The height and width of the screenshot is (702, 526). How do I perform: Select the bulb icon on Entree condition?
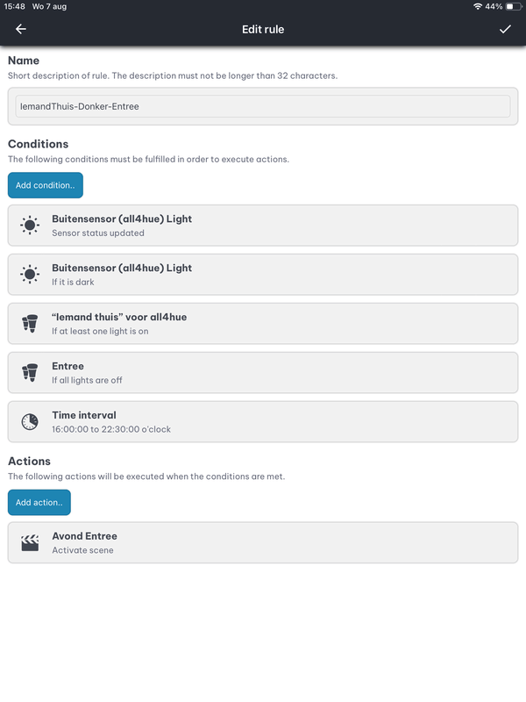pyautogui.click(x=30, y=373)
